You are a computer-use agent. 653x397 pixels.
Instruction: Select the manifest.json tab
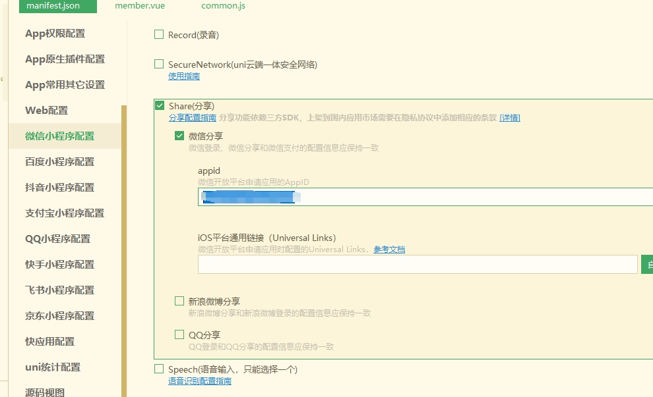coord(57,5)
